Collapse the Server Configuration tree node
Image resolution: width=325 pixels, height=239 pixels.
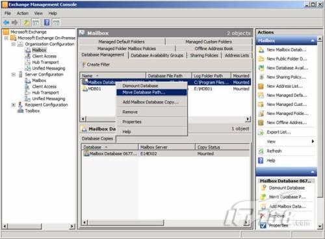pos(14,75)
